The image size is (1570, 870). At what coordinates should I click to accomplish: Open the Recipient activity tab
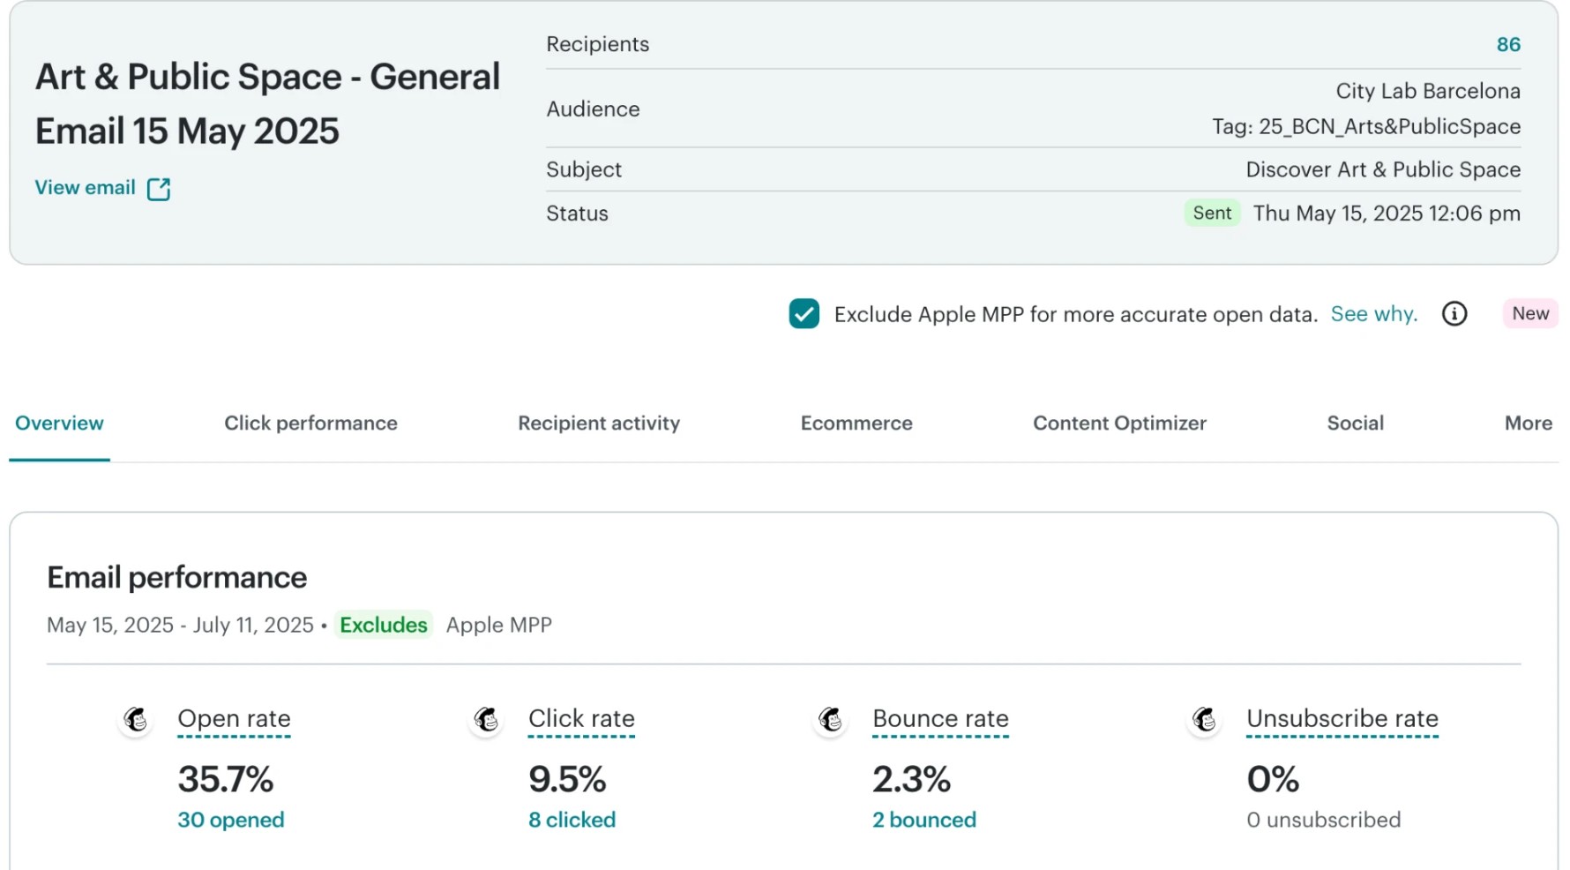pos(599,424)
